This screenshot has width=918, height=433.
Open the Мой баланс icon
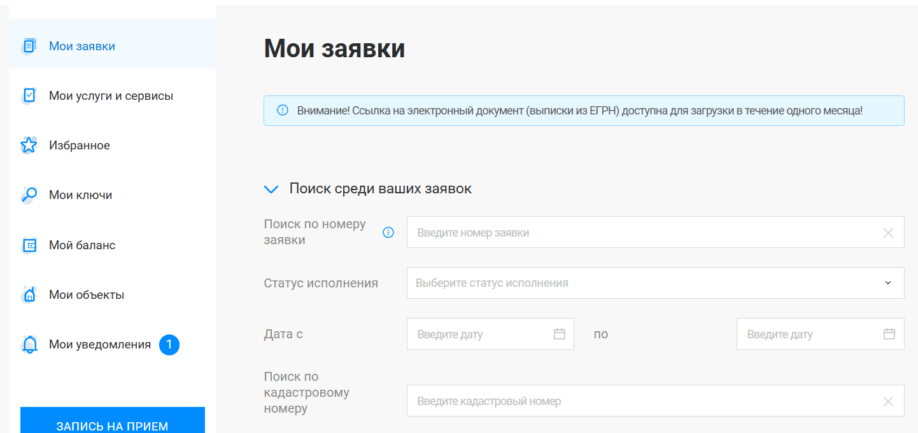coord(29,245)
